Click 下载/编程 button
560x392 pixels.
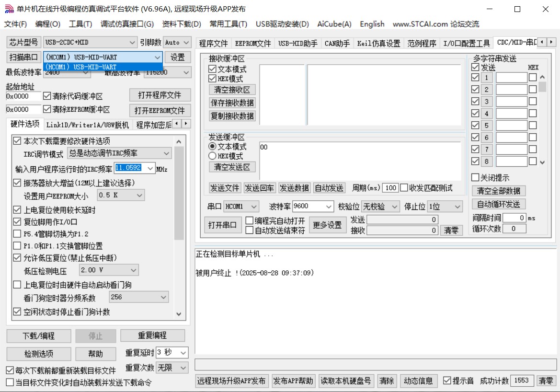39,336
